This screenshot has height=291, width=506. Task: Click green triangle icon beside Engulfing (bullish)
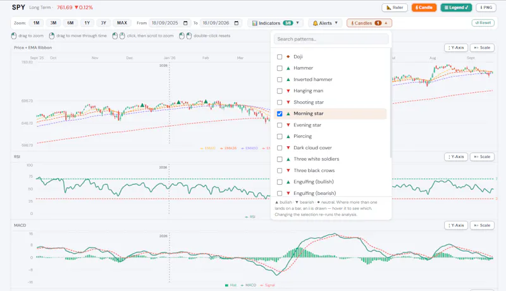pyautogui.click(x=288, y=182)
